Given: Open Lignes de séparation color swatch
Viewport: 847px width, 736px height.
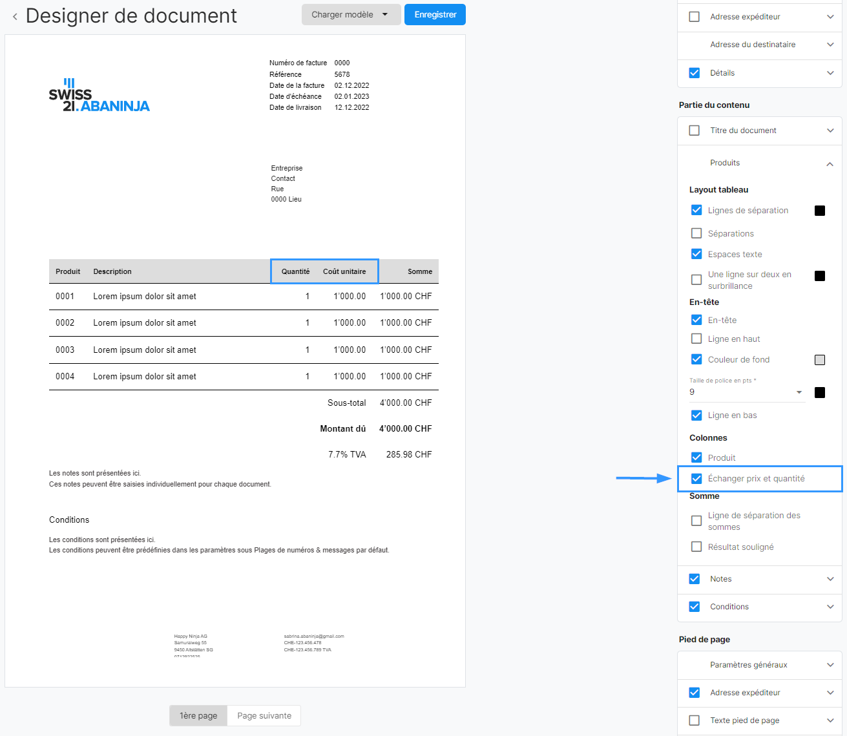Looking at the screenshot, I should pyautogui.click(x=820, y=211).
